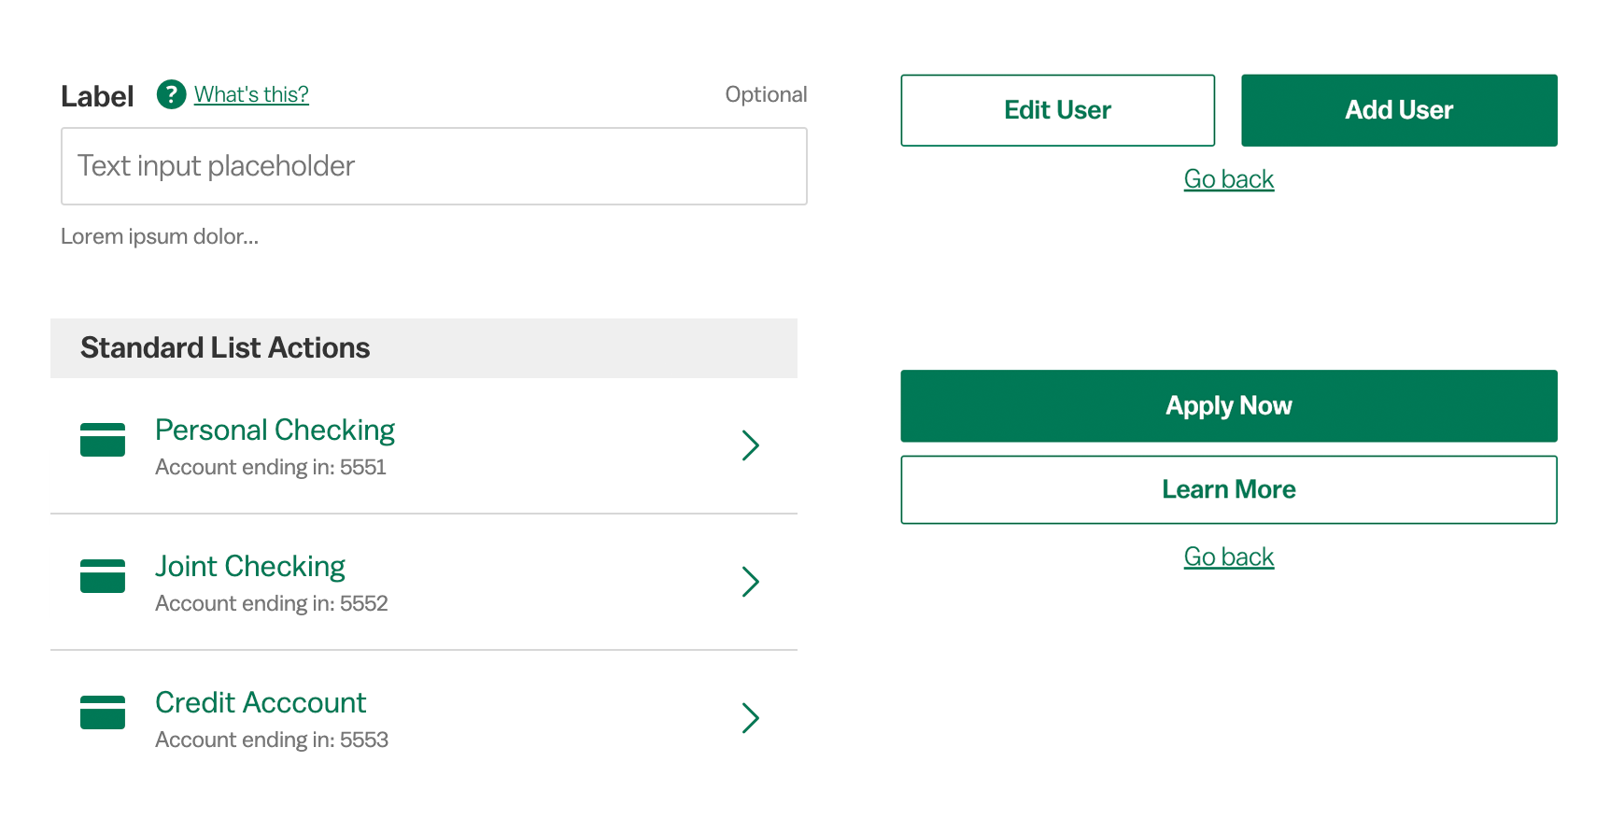1624x818 pixels.
Task: Click the Add User button
Action: pos(1399,110)
